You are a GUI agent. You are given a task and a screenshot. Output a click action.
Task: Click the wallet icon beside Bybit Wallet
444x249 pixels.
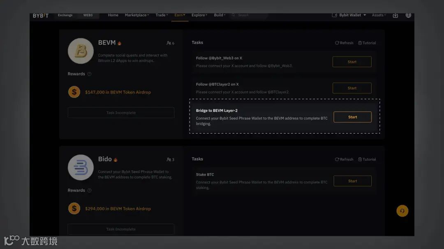click(334, 15)
